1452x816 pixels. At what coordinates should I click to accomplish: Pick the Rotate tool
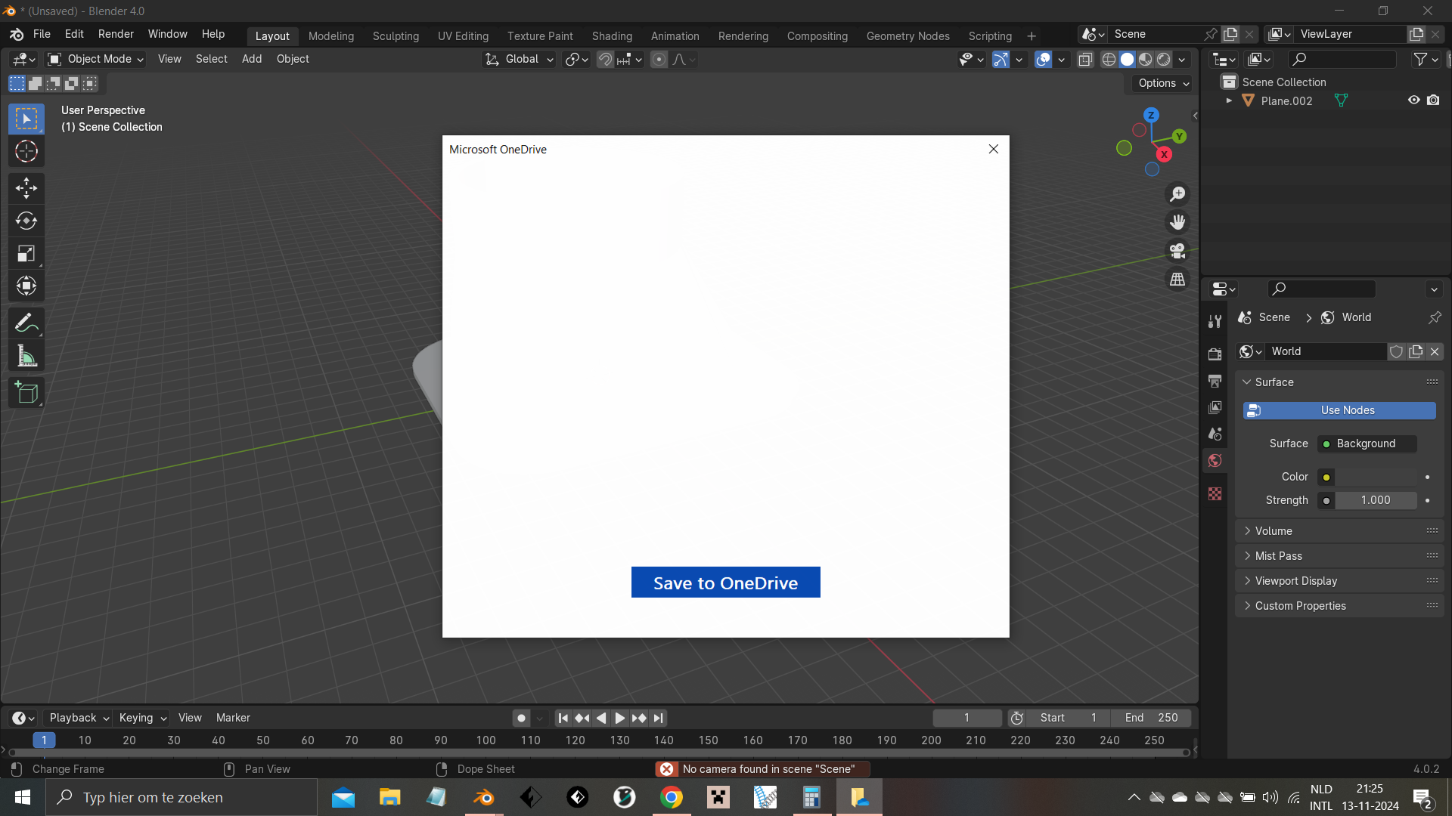click(x=26, y=221)
